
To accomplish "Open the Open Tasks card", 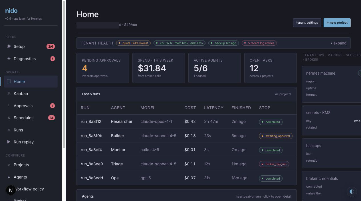I will click(271, 68).
